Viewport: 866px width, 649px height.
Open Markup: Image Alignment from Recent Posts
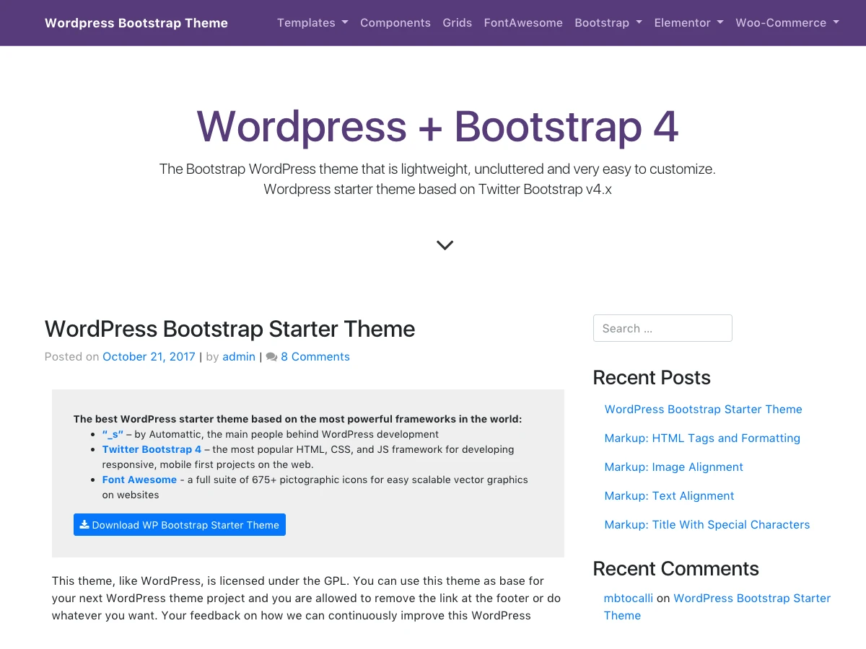[x=673, y=467]
